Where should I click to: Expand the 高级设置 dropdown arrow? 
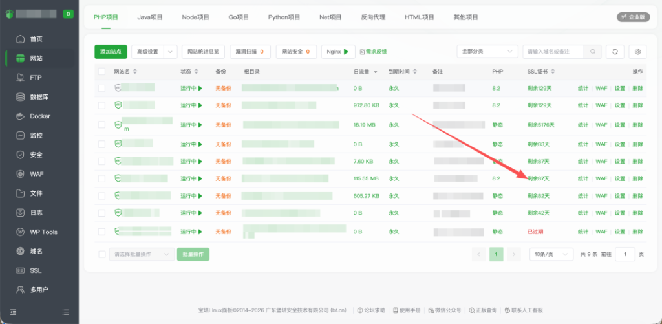click(x=170, y=52)
